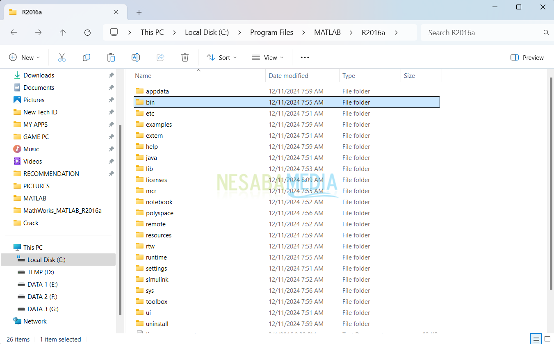Select the runtime folder
The width and height of the screenshot is (554, 344).
(x=287, y=257)
